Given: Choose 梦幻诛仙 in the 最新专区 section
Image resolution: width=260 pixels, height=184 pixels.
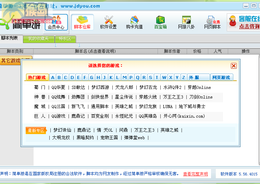Looking at the screenshot, I should pyautogui.click(x=62, y=130).
